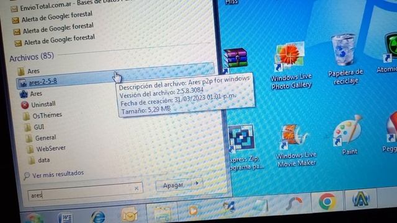The width and height of the screenshot is (397, 223).
Task: Click the orange-blue swirl taskbar icon
Action: point(293,204)
